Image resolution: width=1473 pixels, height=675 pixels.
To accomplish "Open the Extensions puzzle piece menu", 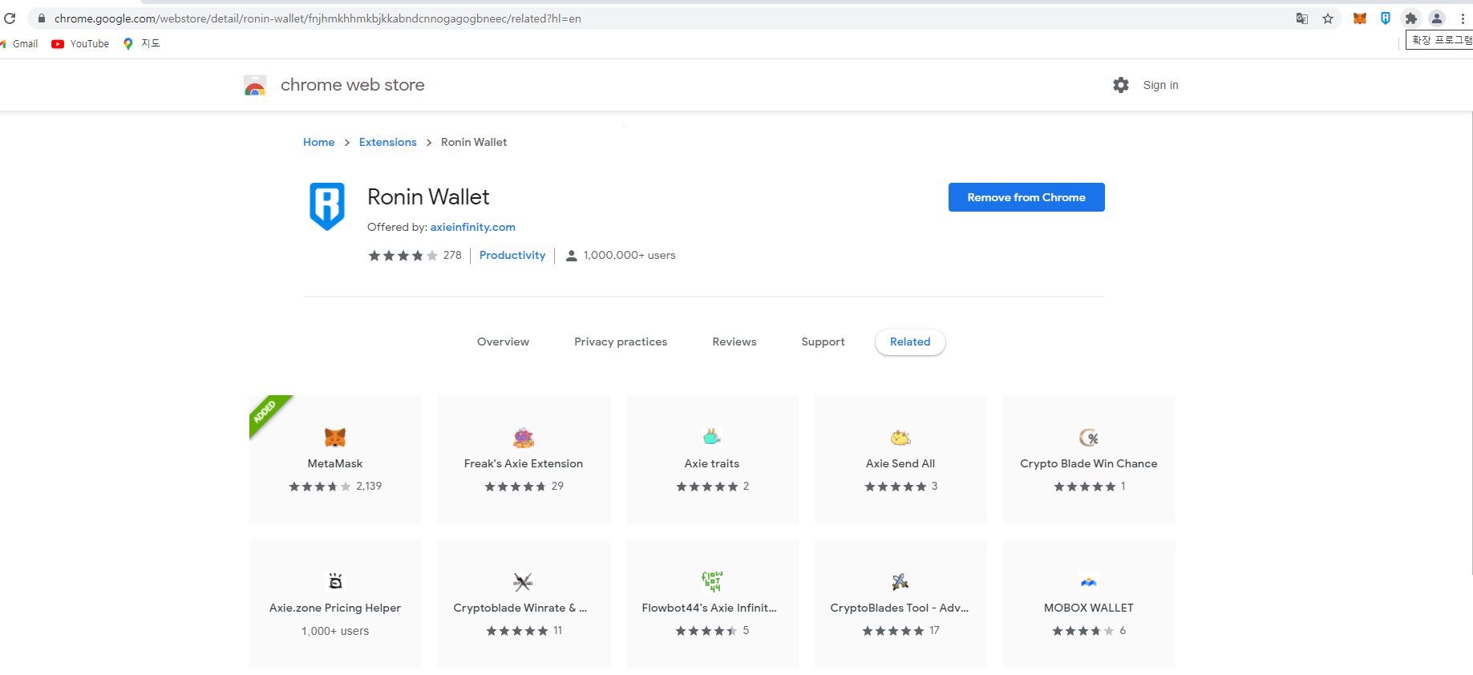I will [1411, 18].
